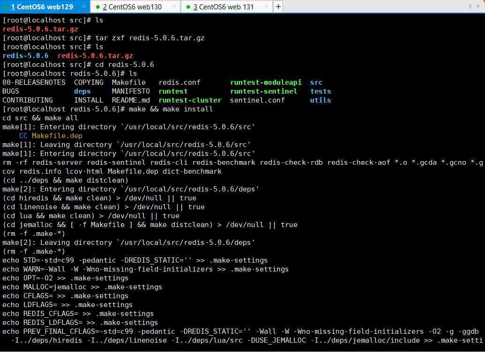485x352 pixels.
Task: Click the blue src directory entry
Action: 316,82
